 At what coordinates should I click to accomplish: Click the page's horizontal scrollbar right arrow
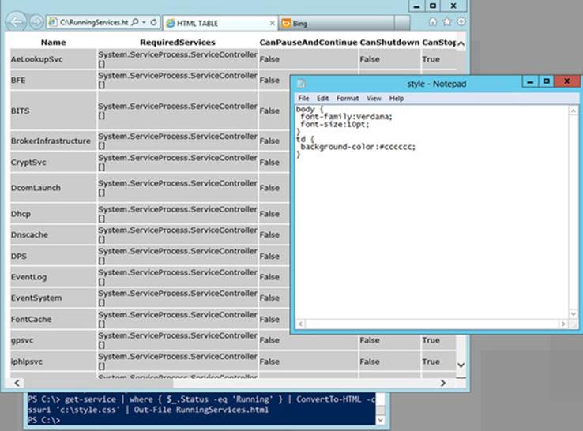[443, 383]
